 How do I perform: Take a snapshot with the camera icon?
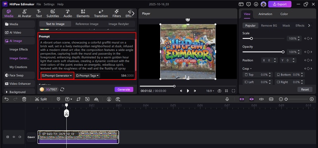(x=219, y=91)
